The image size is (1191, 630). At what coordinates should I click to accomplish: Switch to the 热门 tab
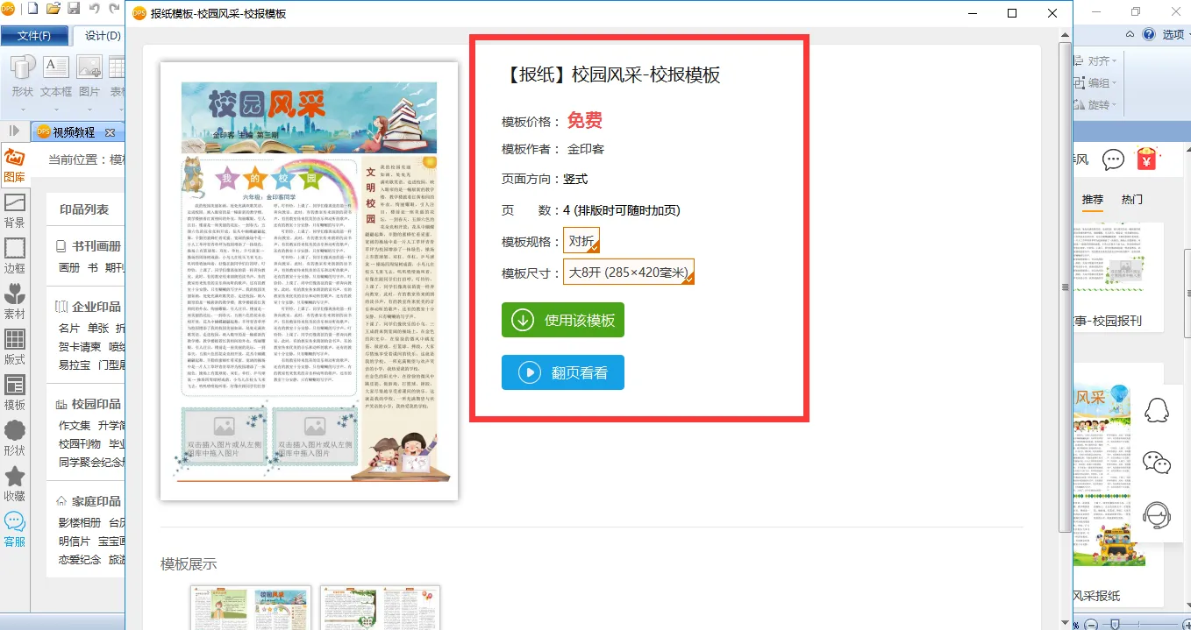[x=1132, y=199]
